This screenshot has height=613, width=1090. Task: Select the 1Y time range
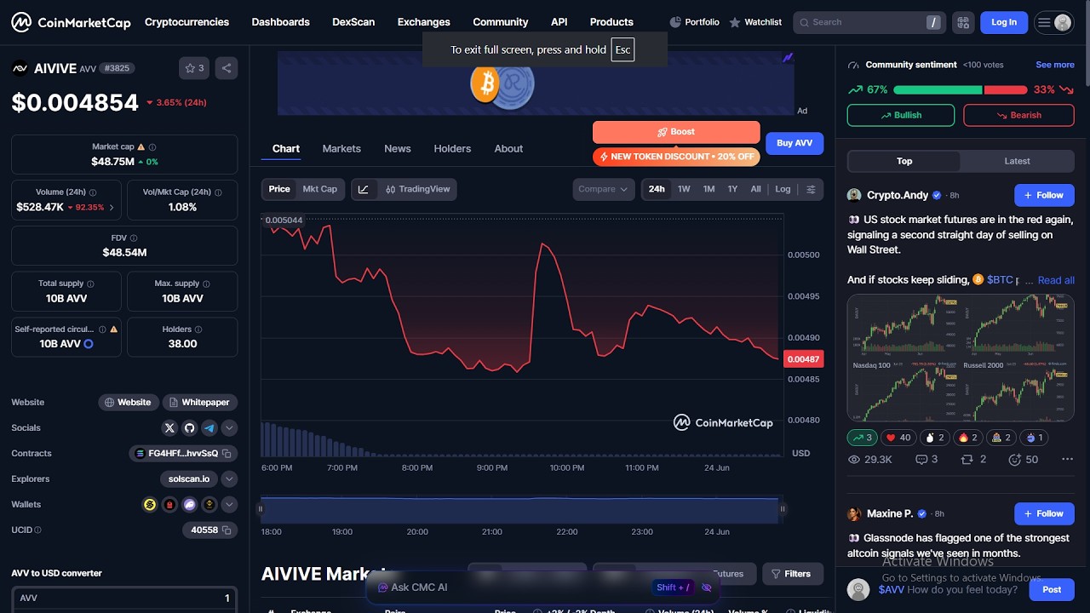click(x=732, y=189)
